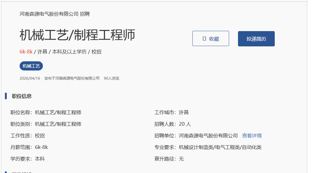Click the 河南森源电气股份有限公司 招聘 header text

coord(55,14)
